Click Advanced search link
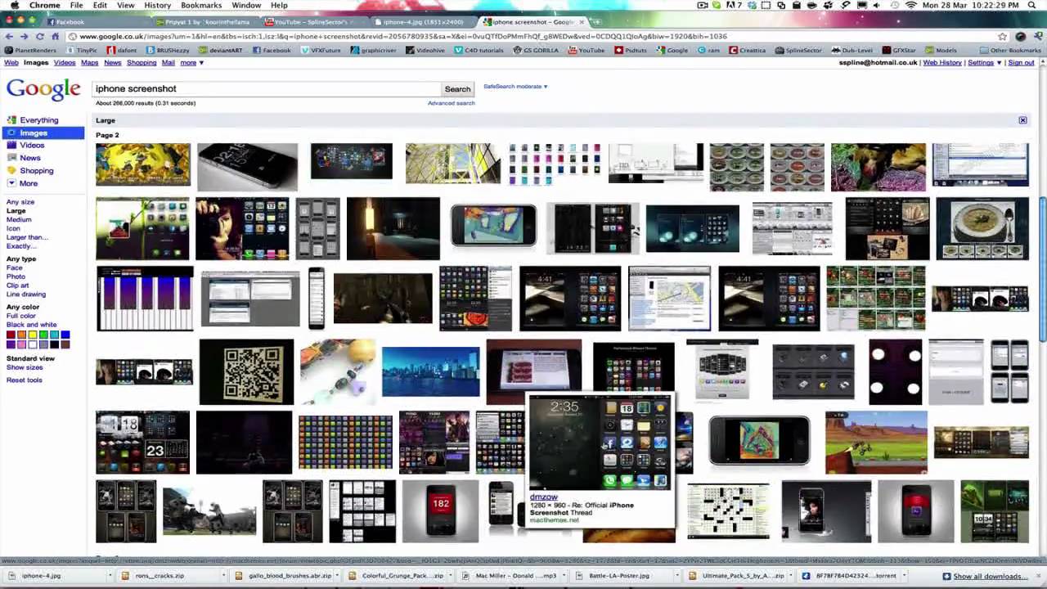The height and width of the screenshot is (589, 1047). (x=451, y=103)
